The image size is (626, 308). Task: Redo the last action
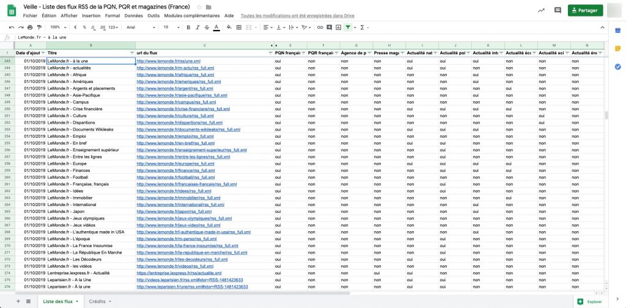[21, 27]
